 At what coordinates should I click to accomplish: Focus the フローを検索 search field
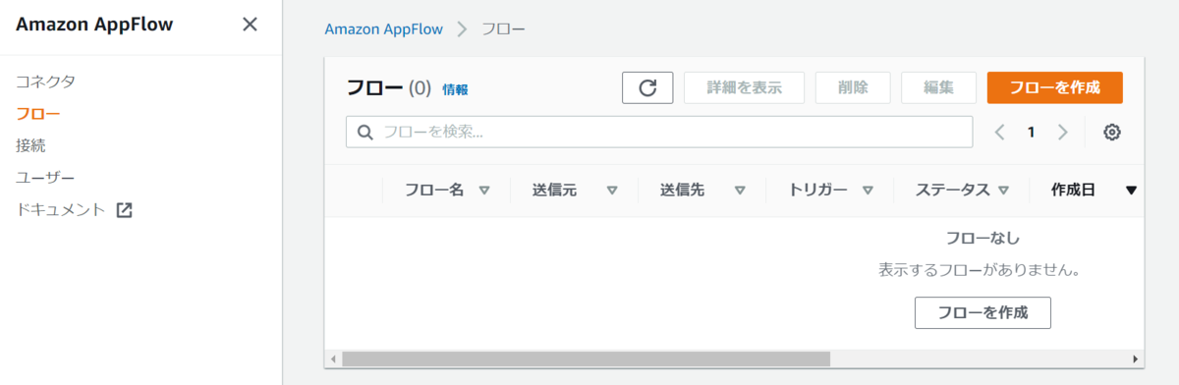tap(659, 132)
